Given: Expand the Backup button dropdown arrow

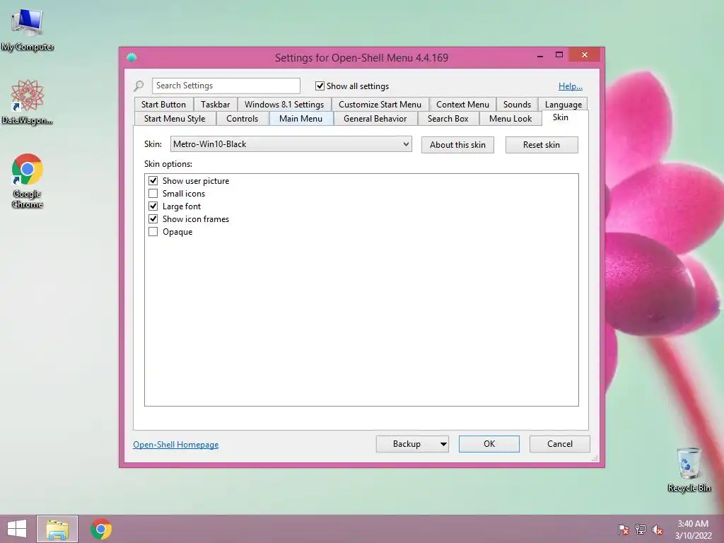Looking at the screenshot, I should click(443, 444).
